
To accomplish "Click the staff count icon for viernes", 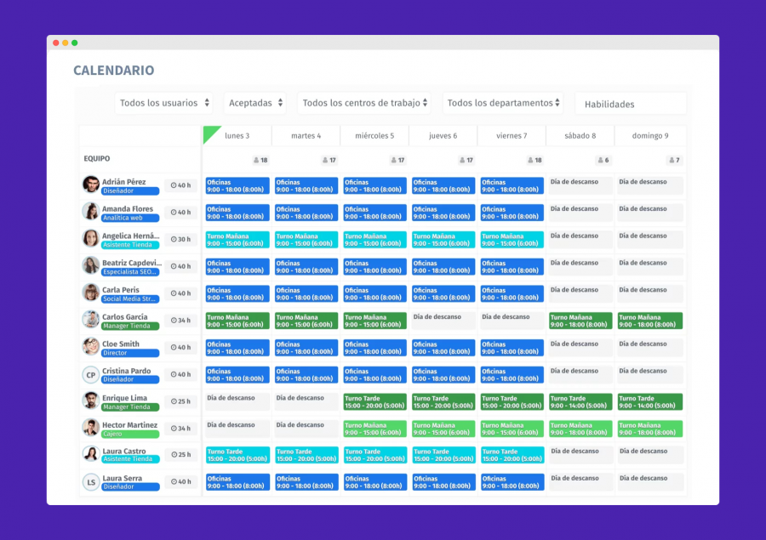I will pos(530,160).
